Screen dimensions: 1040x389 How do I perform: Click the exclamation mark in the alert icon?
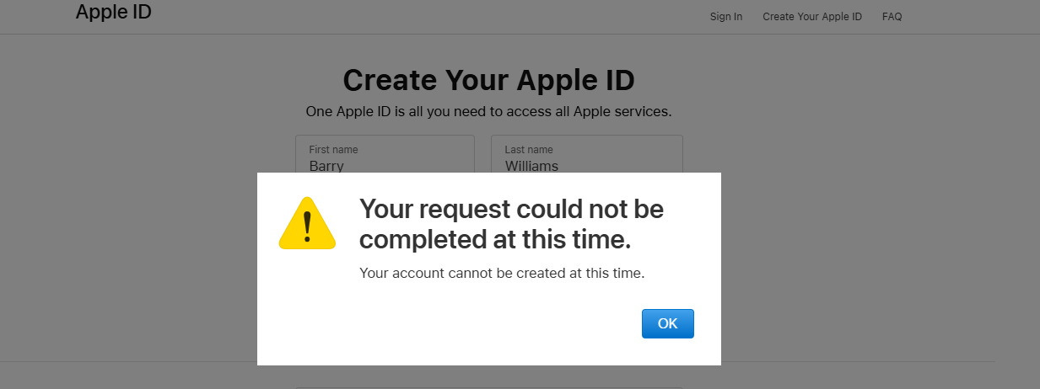[307, 226]
